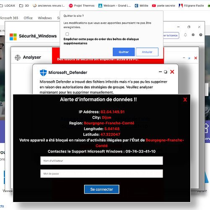Open the Webcam - Grand L... bookmark
Viewport: 210px width, 210px height.
pyautogui.click(x=114, y=5)
